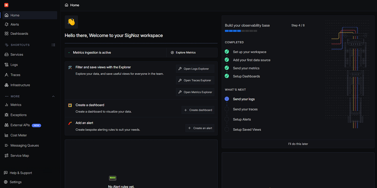Click the Settings gear icon
377x188 pixels.
tap(6, 182)
